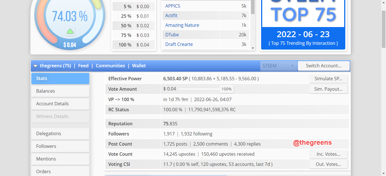Open the Mentions tab
Viewport: 386px width, 176px height.
(60, 159)
